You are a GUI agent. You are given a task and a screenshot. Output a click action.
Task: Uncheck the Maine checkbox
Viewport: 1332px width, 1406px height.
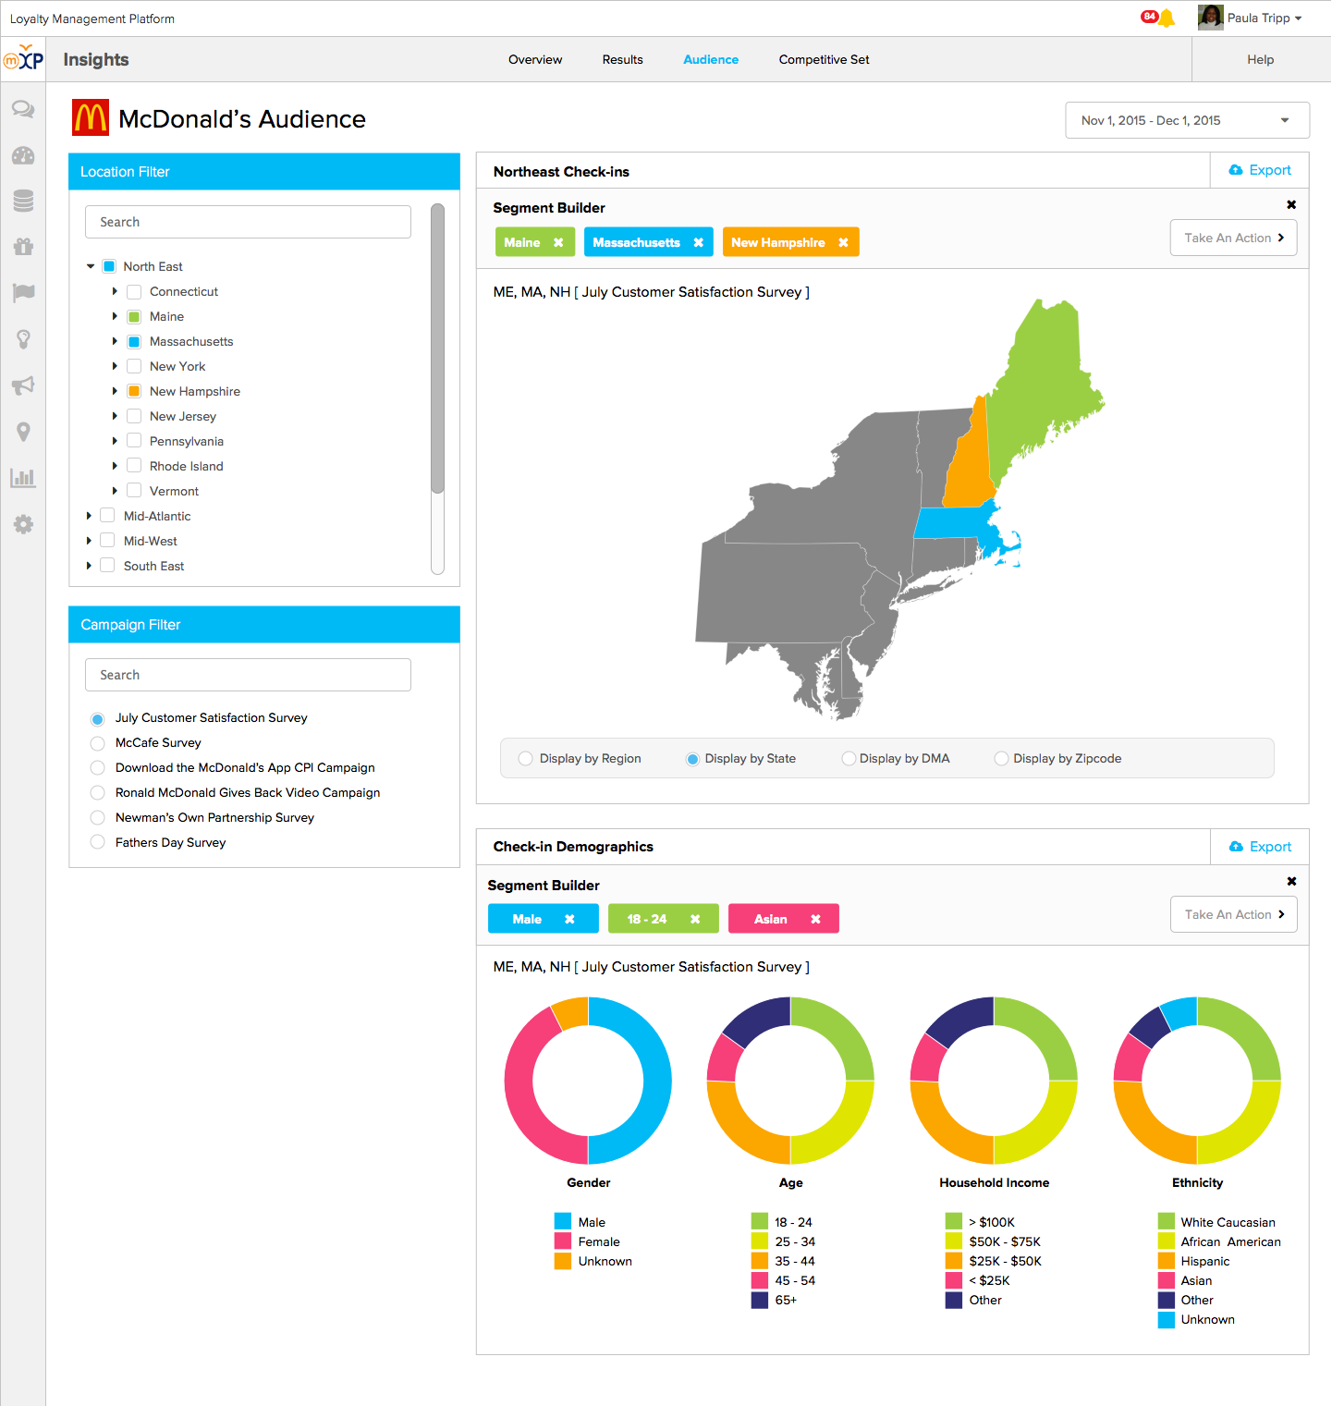tap(134, 316)
